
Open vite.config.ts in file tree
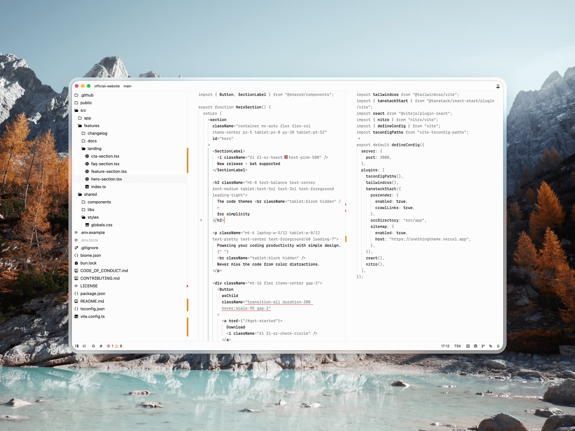coord(92,316)
